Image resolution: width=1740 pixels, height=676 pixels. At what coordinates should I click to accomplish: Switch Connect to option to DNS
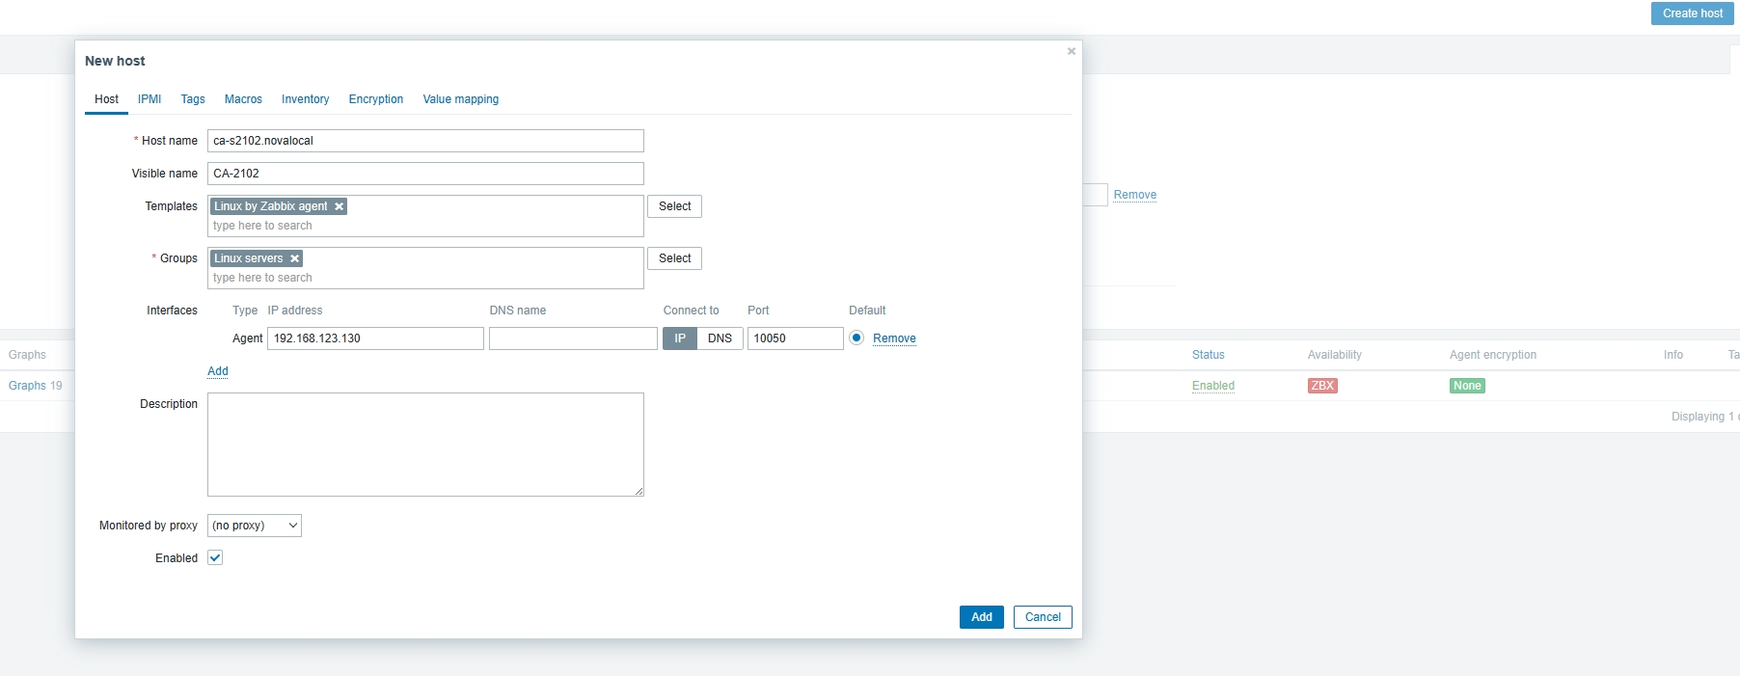pos(720,338)
